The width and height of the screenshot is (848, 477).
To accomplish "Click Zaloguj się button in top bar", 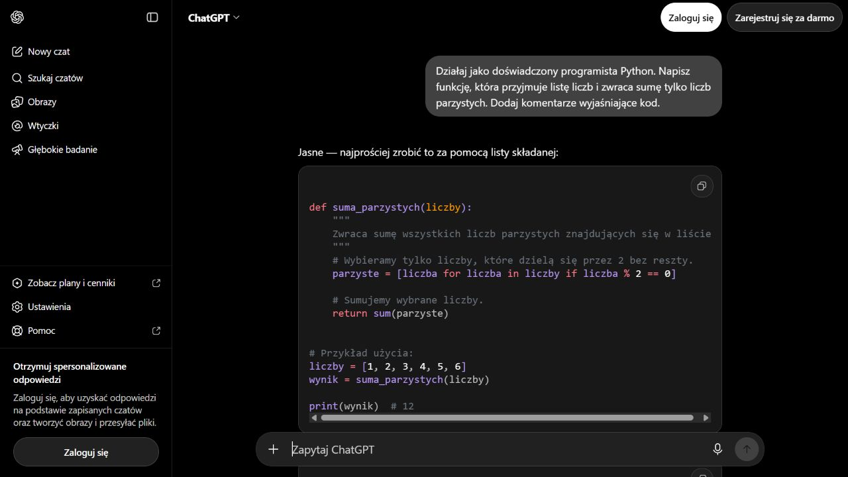I will (x=691, y=18).
